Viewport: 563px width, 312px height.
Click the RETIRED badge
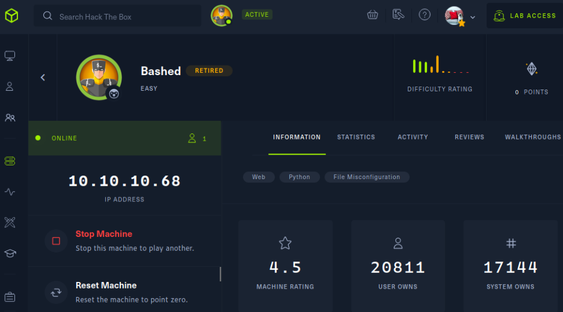coord(209,71)
